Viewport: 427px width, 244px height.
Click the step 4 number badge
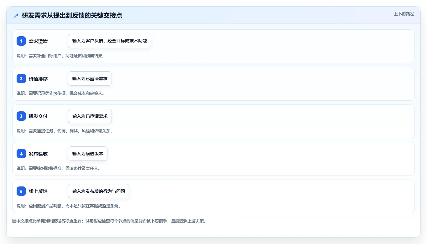(21, 154)
